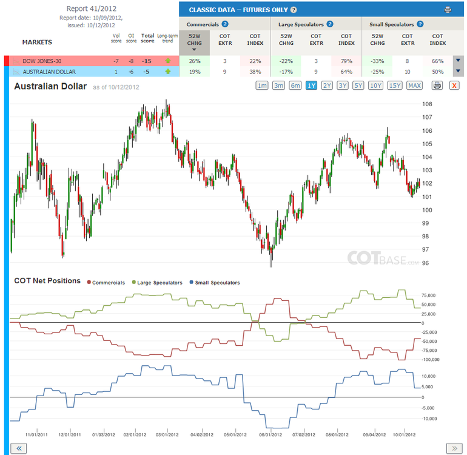Toggle Large Speculators legend series

point(157,283)
